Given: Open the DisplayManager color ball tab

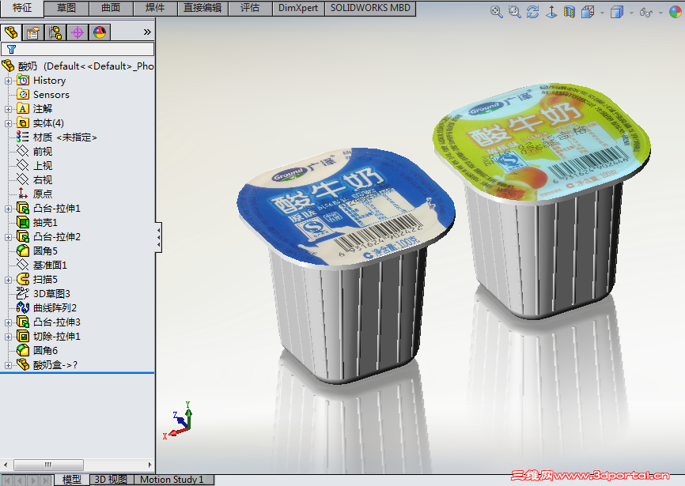Looking at the screenshot, I should coord(100,32).
